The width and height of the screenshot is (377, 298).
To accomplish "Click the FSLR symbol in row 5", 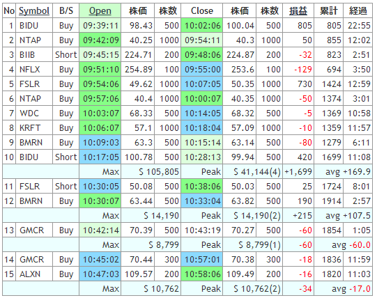I will click(x=29, y=84).
